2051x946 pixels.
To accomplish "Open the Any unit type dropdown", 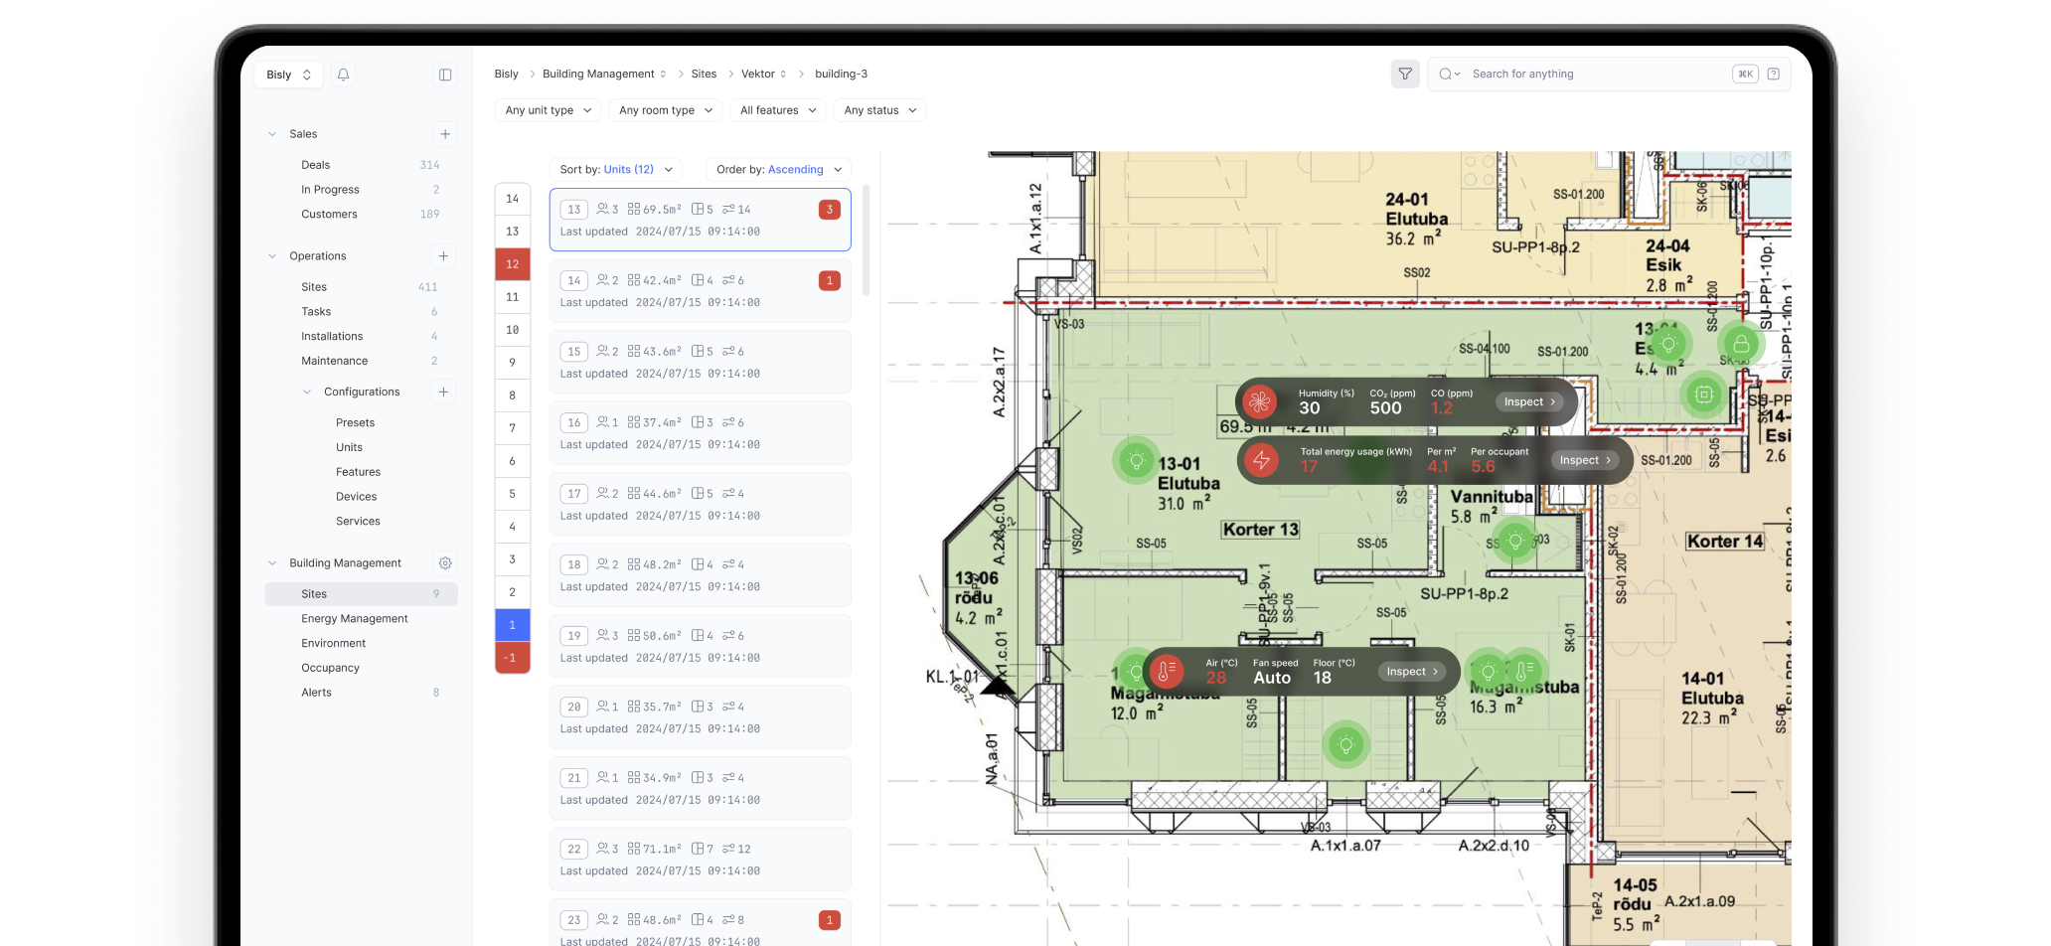I will (x=548, y=110).
